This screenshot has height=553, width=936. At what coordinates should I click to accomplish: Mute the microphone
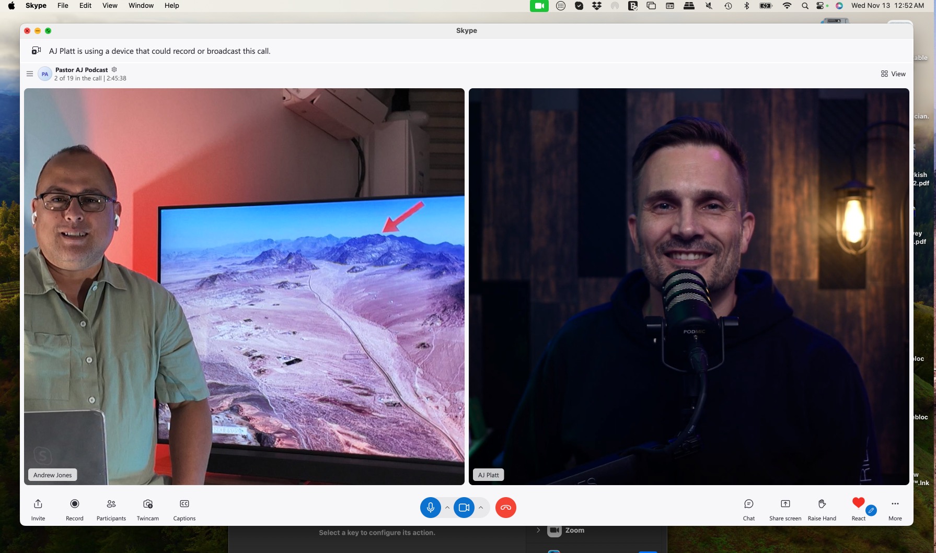431,508
